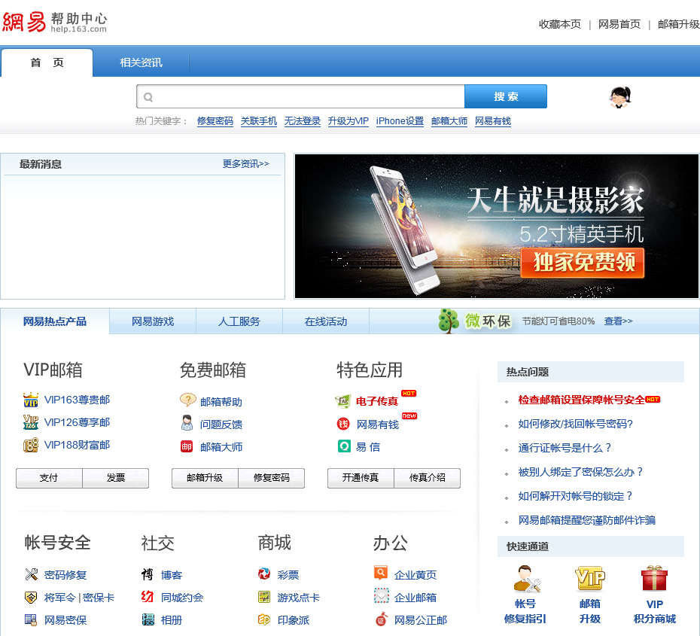The height and width of the screenshot is (636, 700).
Task: Open the phone advertisement banner
Action: click(497, 227)
